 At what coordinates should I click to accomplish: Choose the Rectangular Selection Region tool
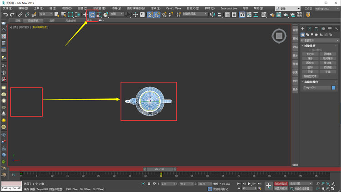[x=70, y=14]
